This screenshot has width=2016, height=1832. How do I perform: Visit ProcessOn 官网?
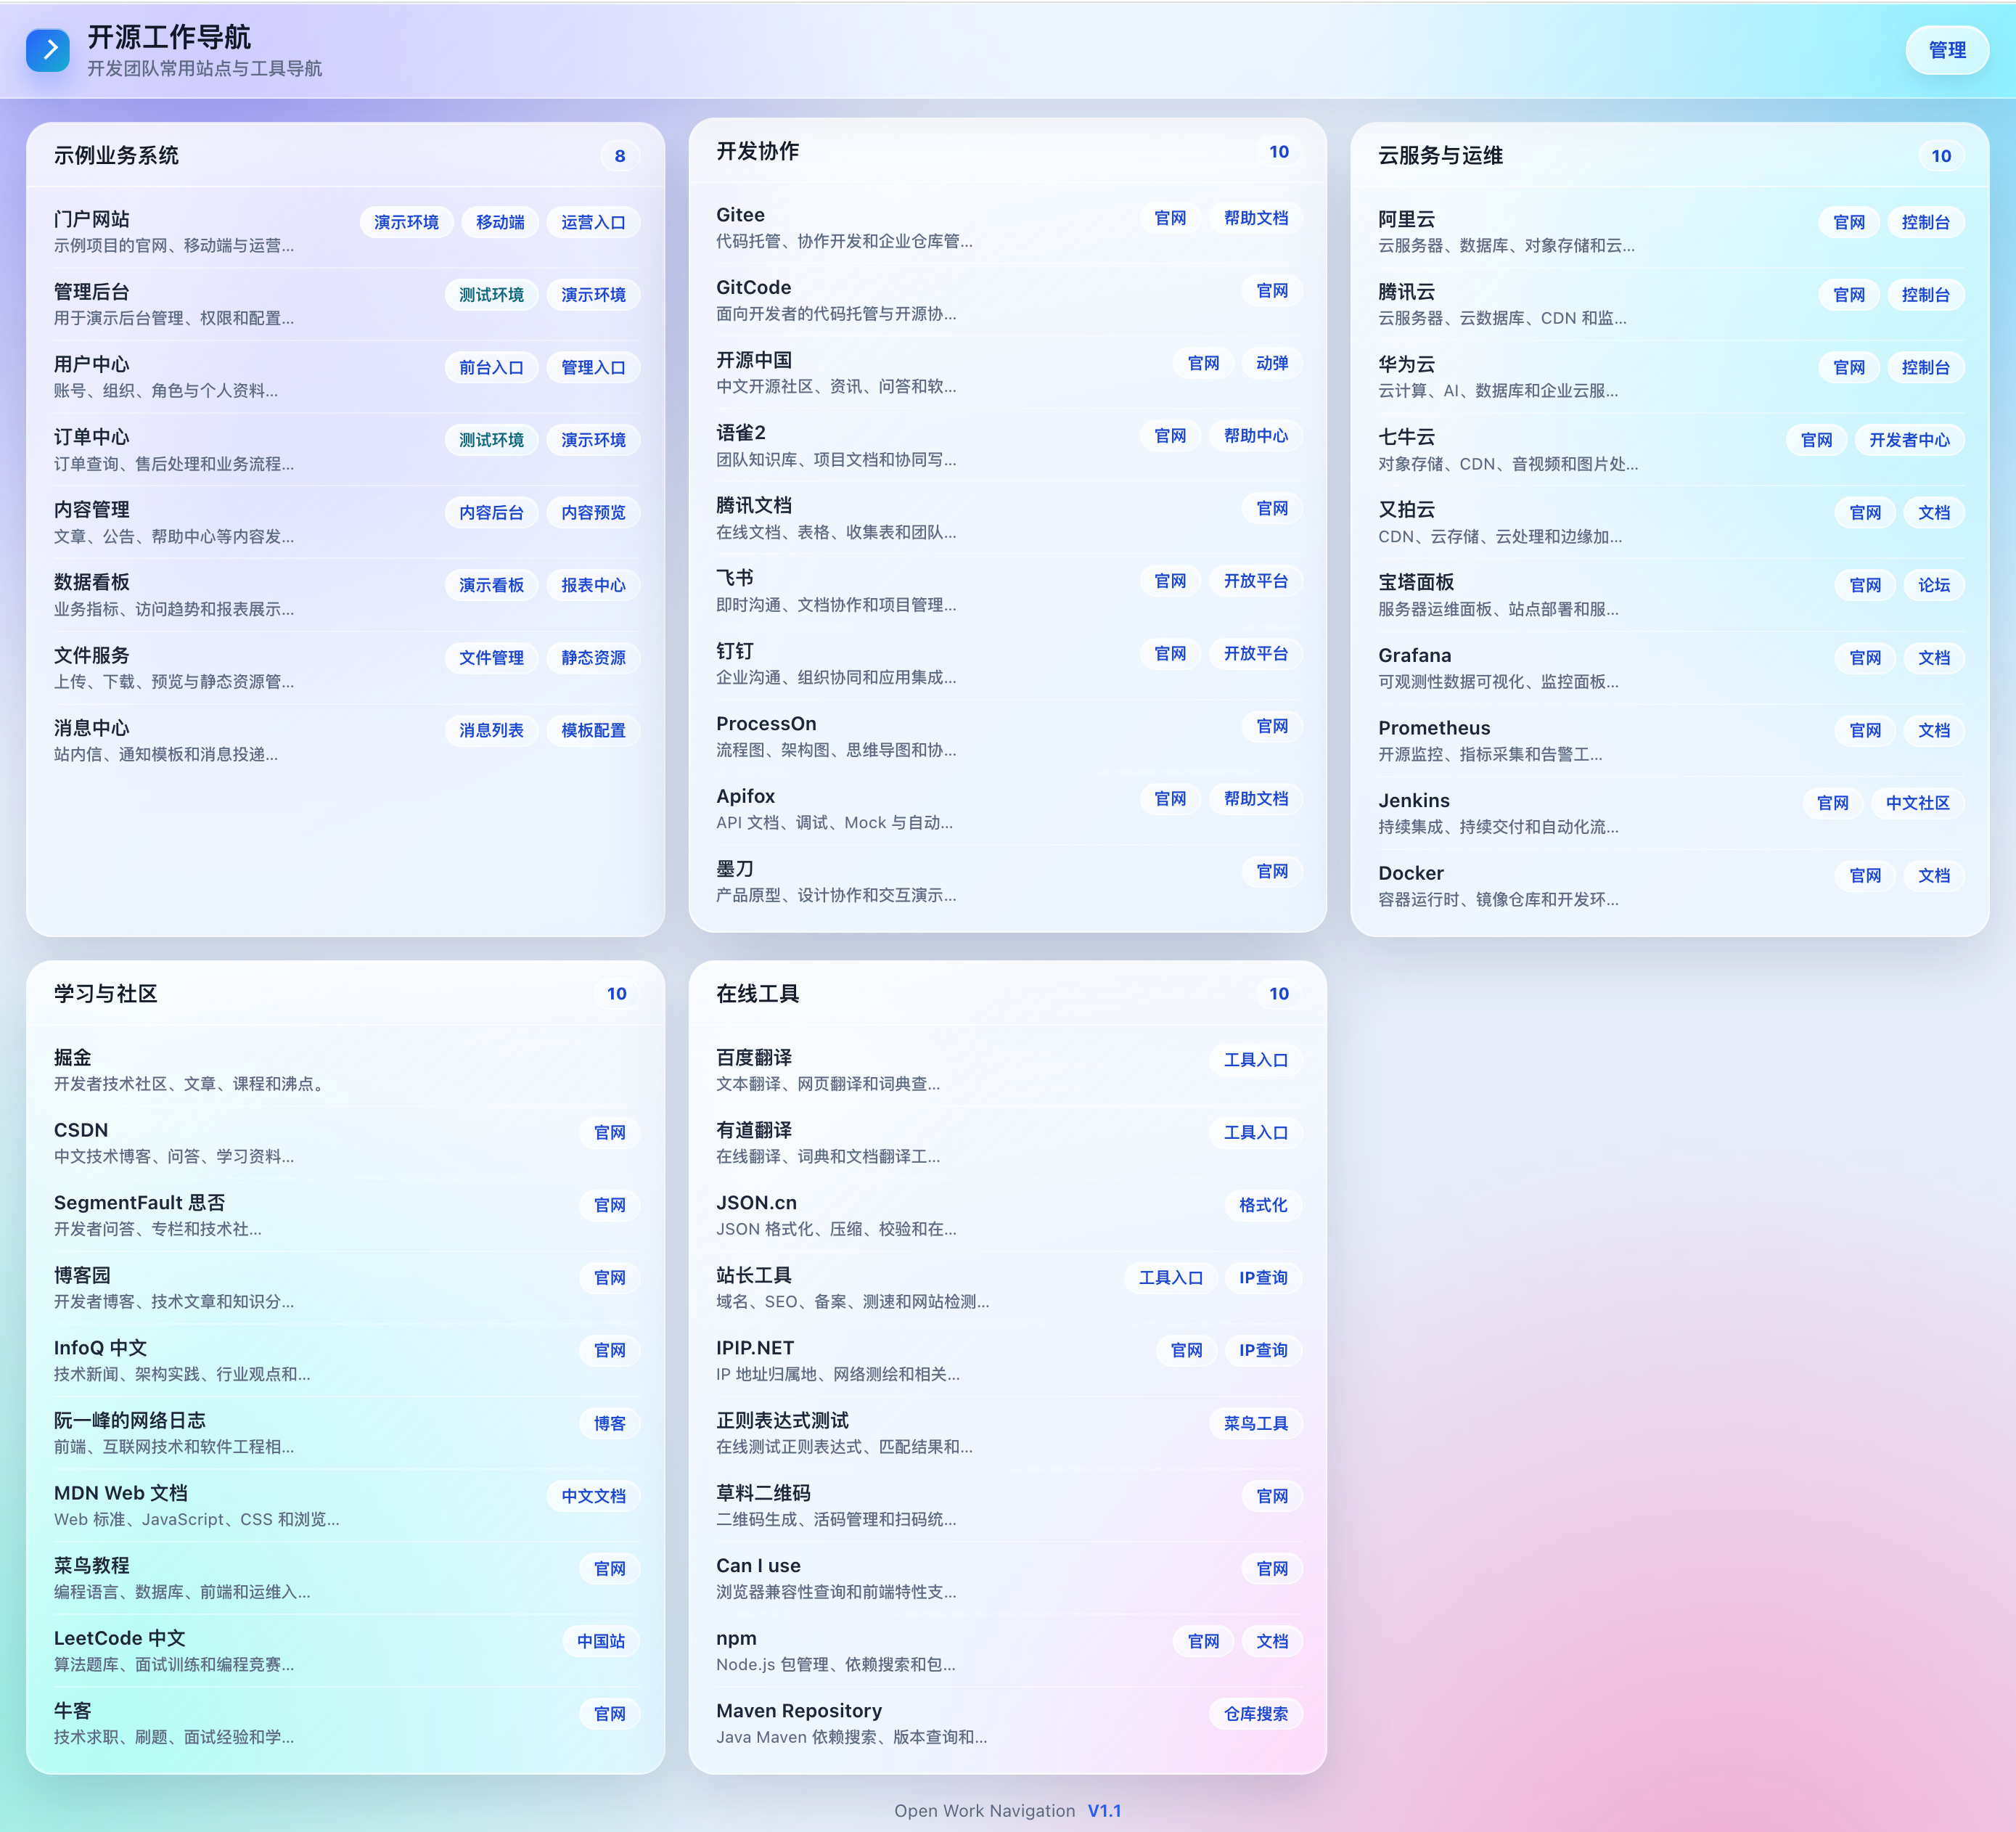[1272, 726]
